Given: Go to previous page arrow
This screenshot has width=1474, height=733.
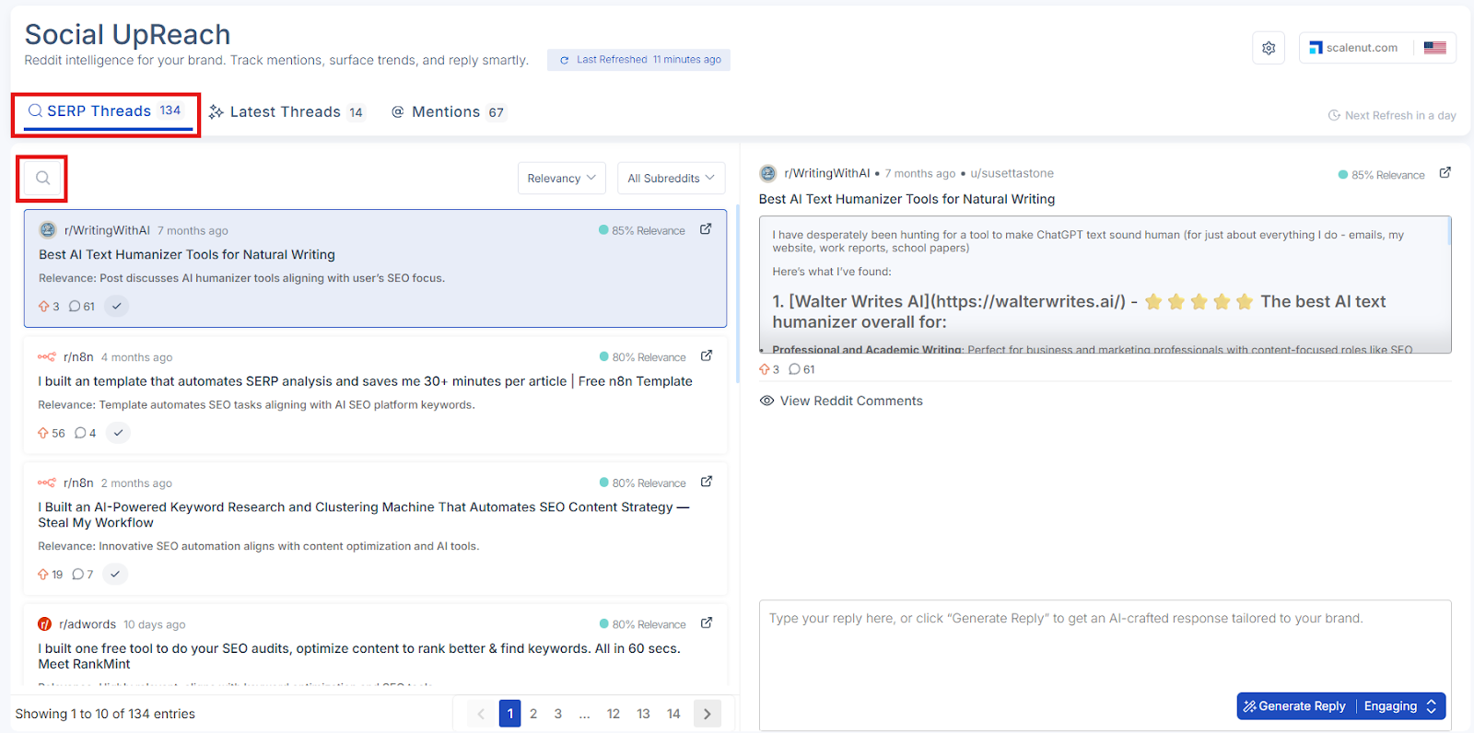Looking at the screenshot, I should coord(480,714).
